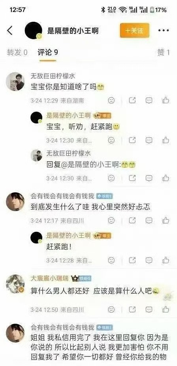Dislike the 算什么男人都还好 comment
177x366 pixels.
coord(111,309)
